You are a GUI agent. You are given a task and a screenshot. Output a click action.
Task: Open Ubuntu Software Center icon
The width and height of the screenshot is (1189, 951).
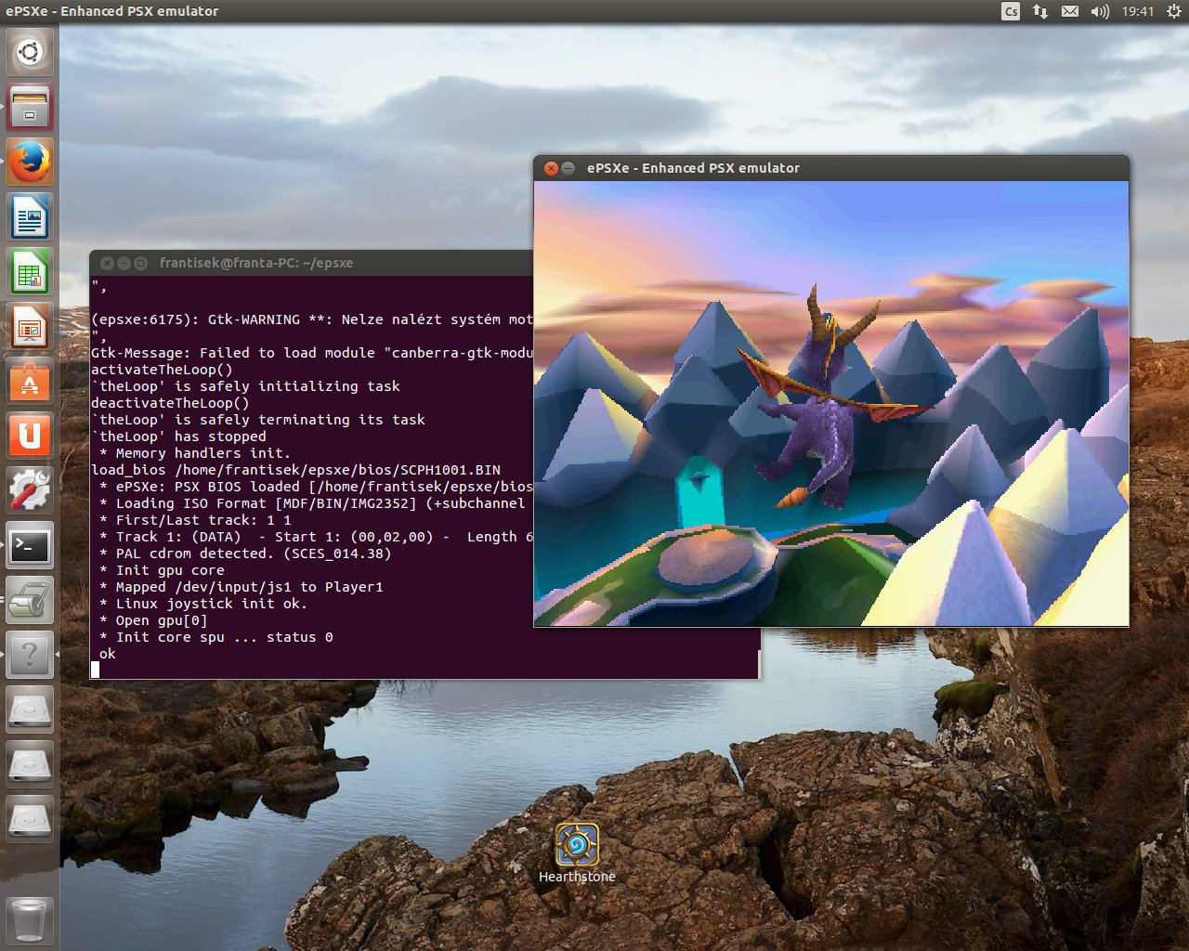pyautogui.click(x=30, y=382)
